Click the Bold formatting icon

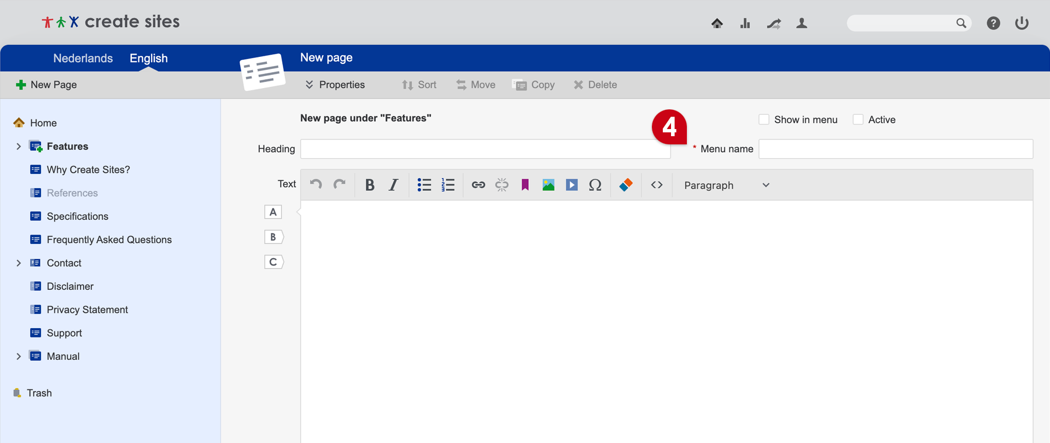click(370, 185)
